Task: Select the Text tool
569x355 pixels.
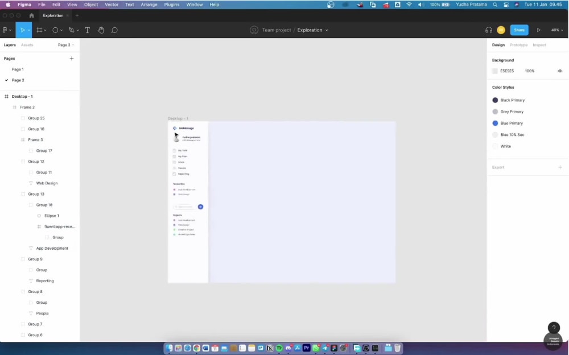Action: [88, 30]
